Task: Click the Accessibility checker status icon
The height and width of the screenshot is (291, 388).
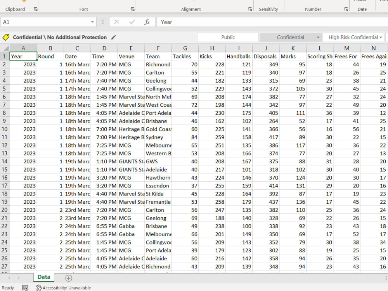Action: pos(38,288)
